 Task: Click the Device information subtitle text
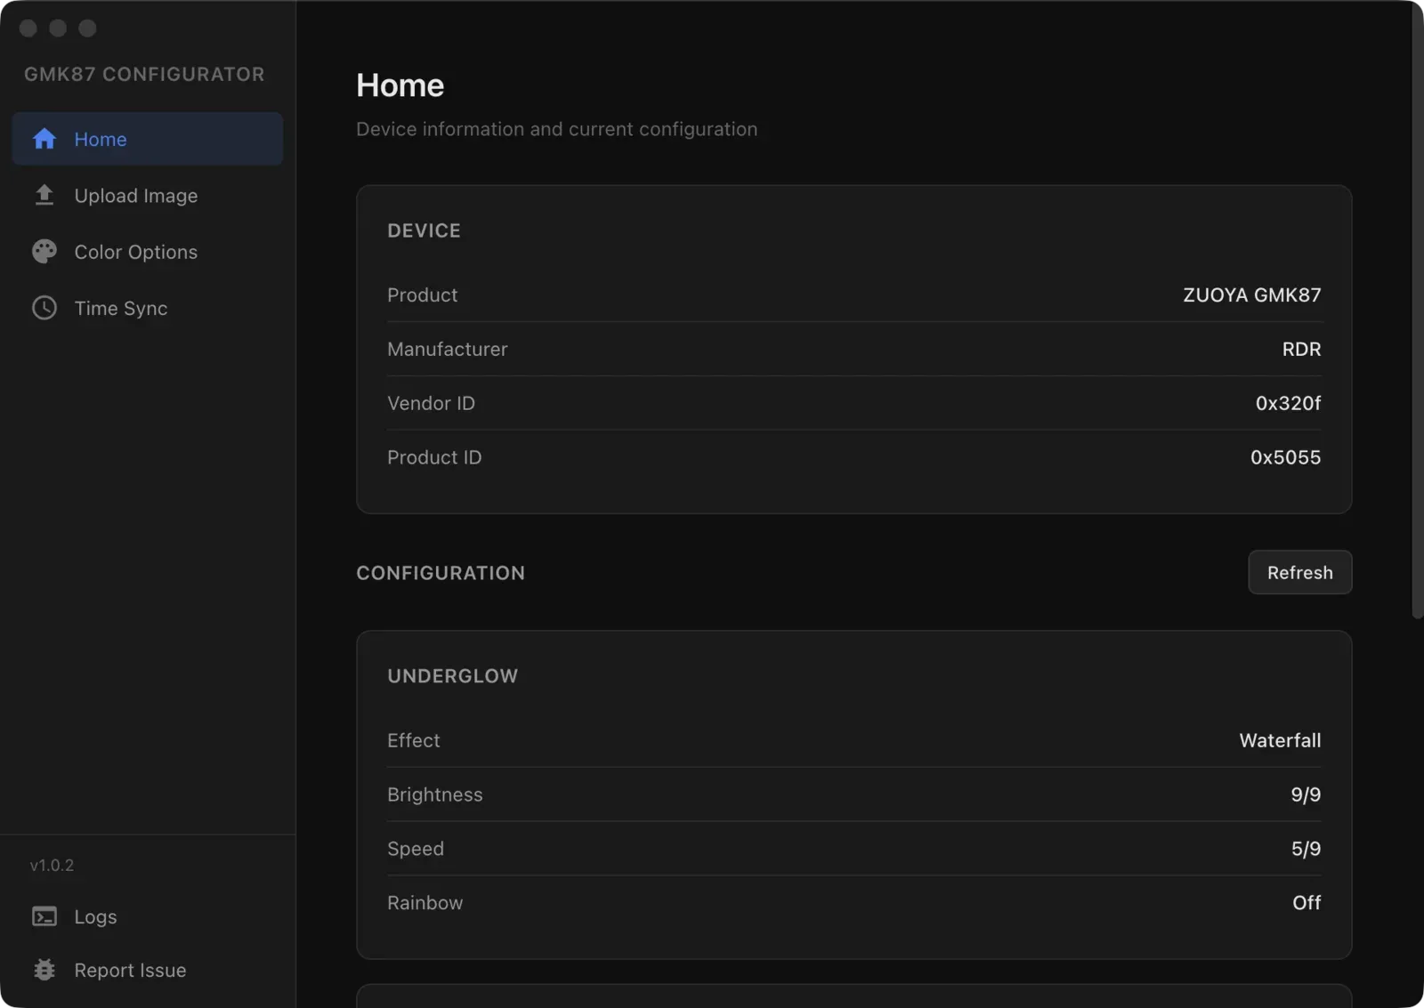coord(556,129)
